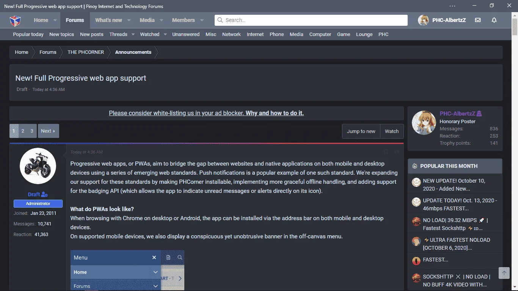Open 'SOCKSHTTP | NO LOAD' thread

coord(457,280)
